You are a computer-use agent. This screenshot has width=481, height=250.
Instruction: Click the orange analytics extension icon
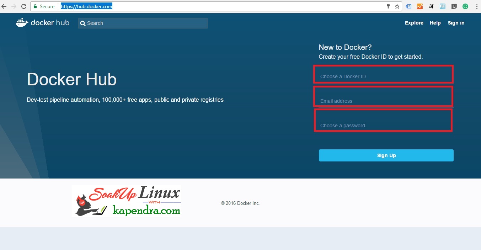pos(420,6)
